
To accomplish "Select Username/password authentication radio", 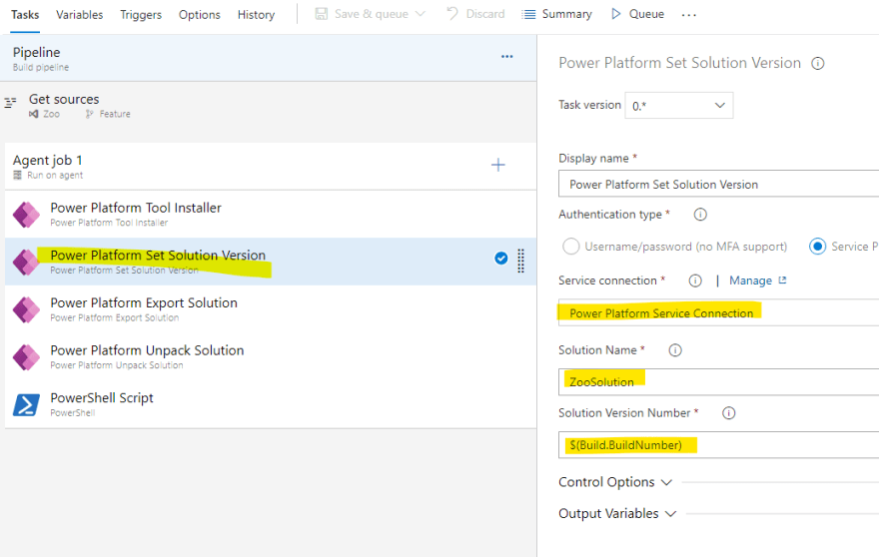I will coord(570,246).
